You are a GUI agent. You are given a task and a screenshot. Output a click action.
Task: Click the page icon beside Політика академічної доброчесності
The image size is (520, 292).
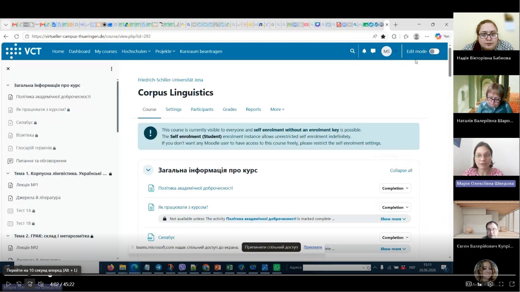tap(151, 188)
